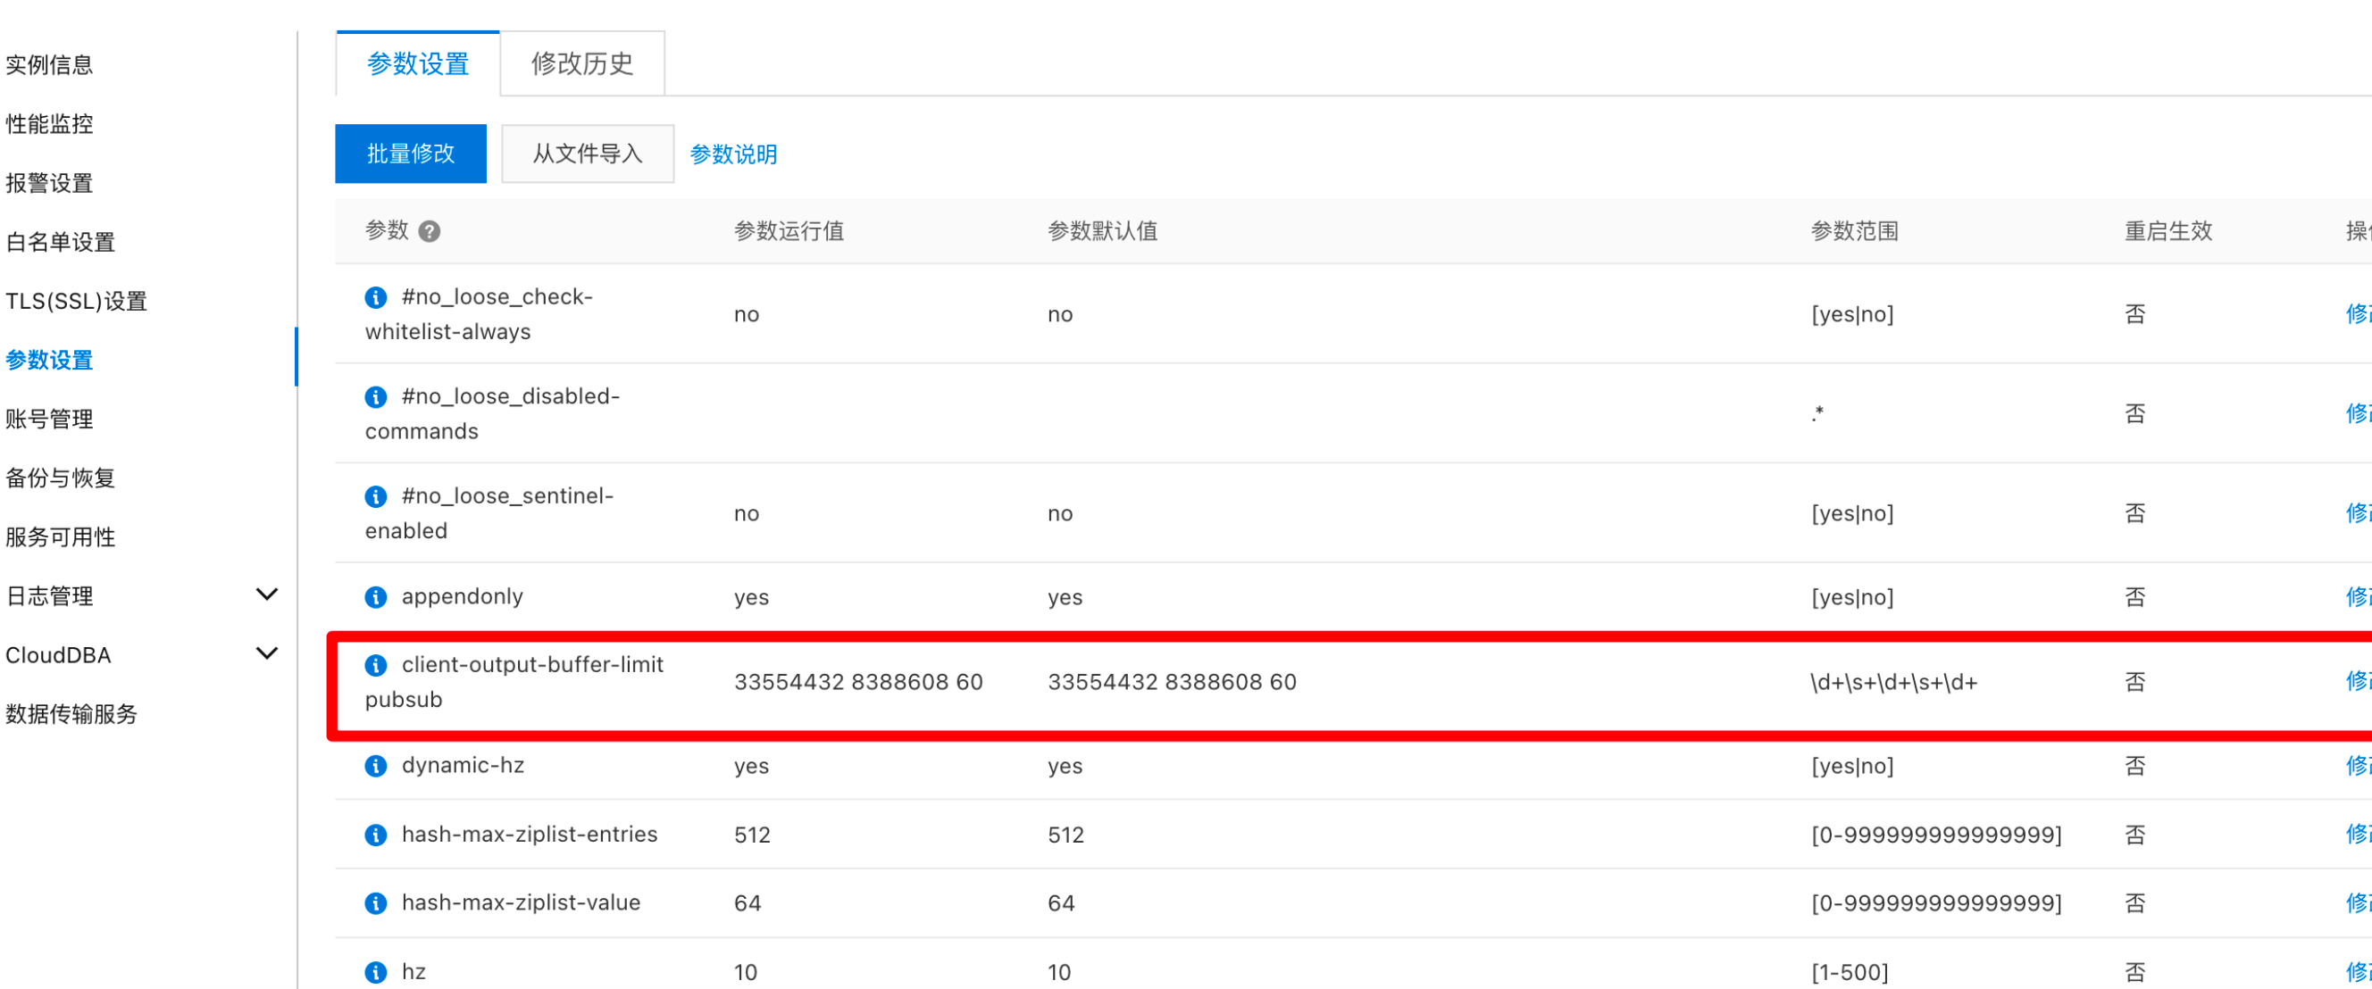Click the #no_loose_disabled-commands parameter name
The height and width of the screenshot is (989, 2372).
[x=493, y=414]
